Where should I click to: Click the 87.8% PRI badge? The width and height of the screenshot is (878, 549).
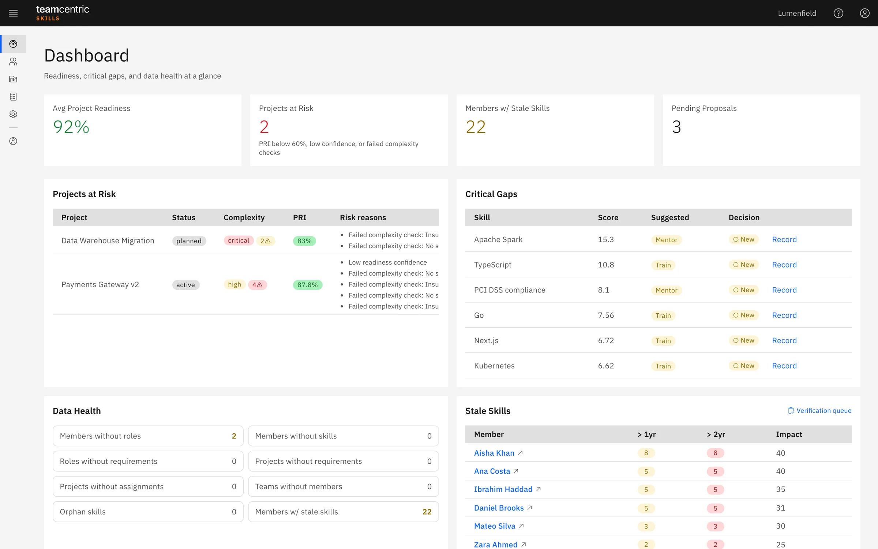point(308,285)
